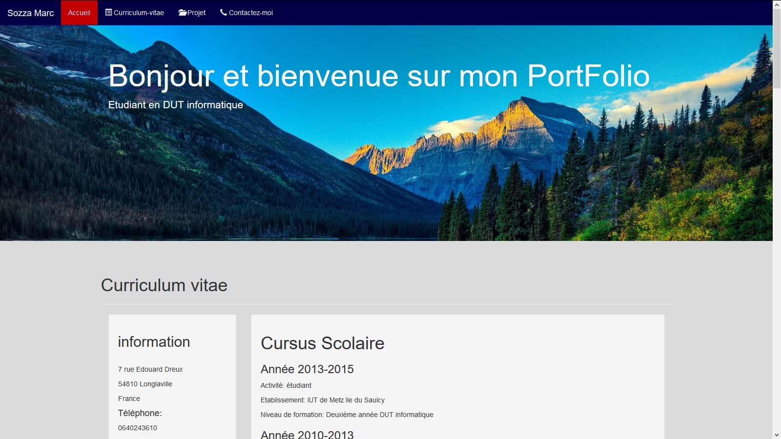Click the phone icon beside Contactez-moi
781x439 pixels.
[x=224, y=12]
